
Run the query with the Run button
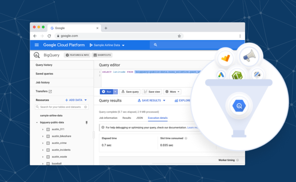tap(106, 92)
